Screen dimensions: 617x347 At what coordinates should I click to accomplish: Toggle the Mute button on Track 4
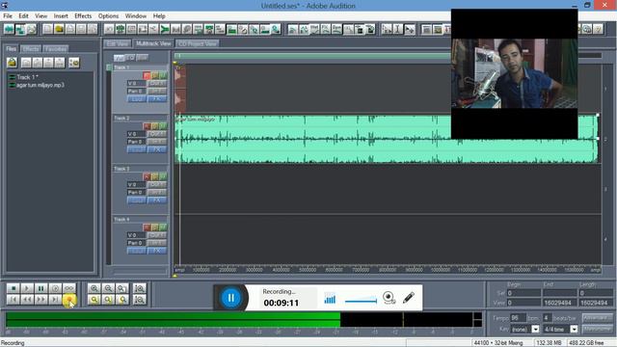[x=163, y=227]
